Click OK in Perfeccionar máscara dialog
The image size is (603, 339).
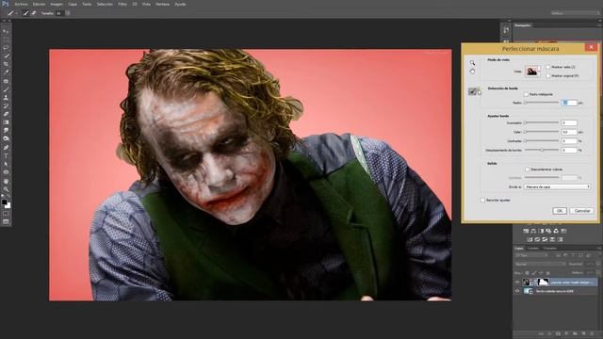point(560,211)
